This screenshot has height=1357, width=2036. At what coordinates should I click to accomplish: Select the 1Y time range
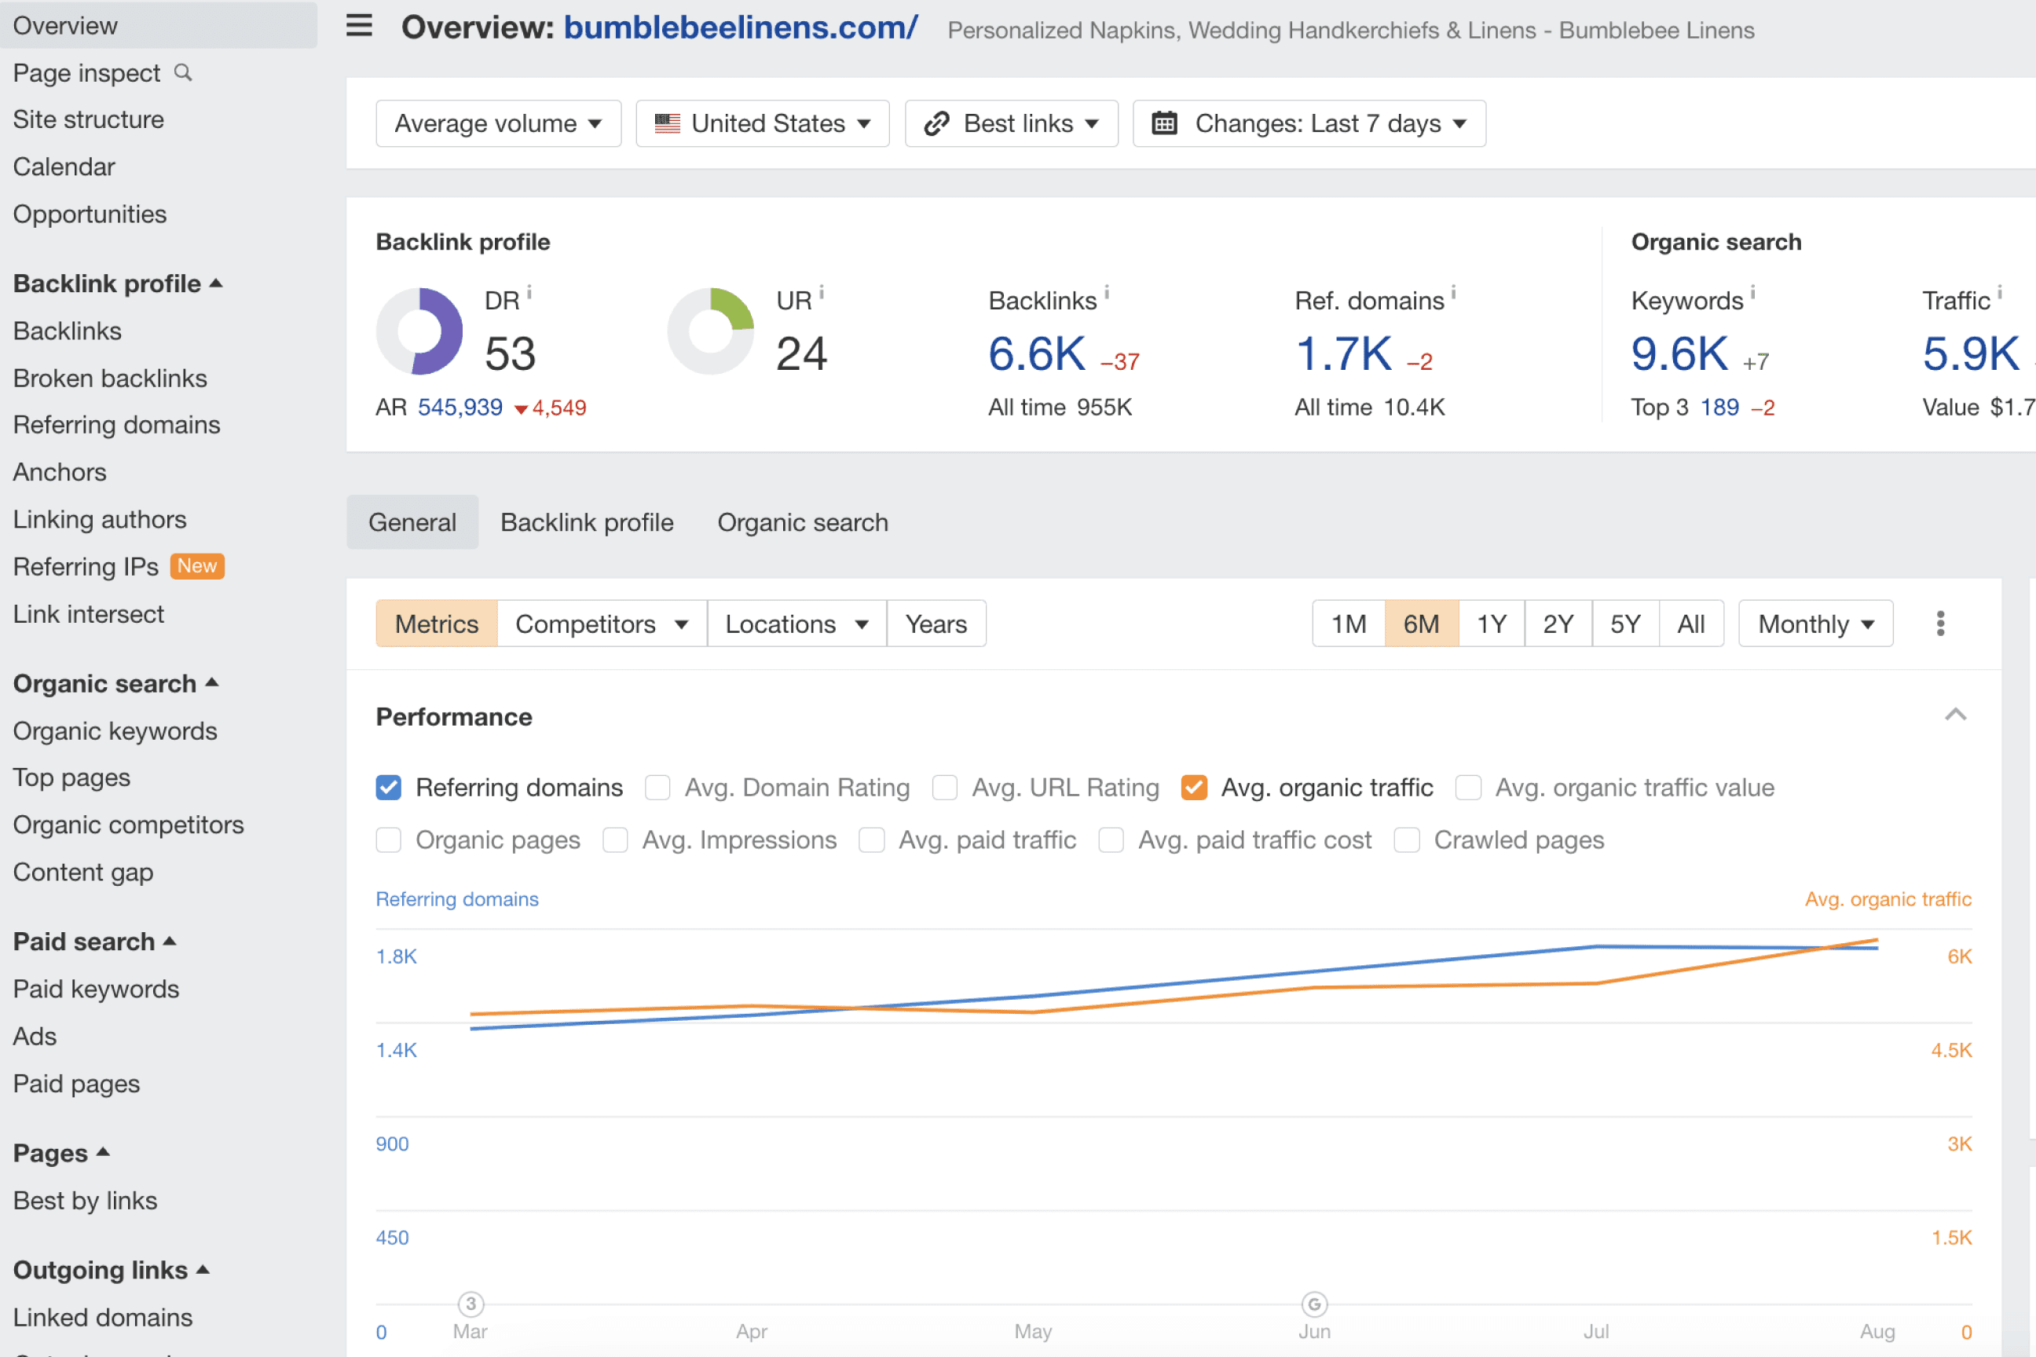pyautogui.click(x=1491, y=623)
